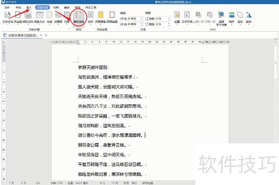Click the line 海客谈瀛洲，烟涛微茫信难求
279x185 pixels.
pyautogui.click(x=107, y=77)
